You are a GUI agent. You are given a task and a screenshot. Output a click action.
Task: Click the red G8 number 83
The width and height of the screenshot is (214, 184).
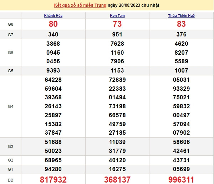tap(181, 24)
